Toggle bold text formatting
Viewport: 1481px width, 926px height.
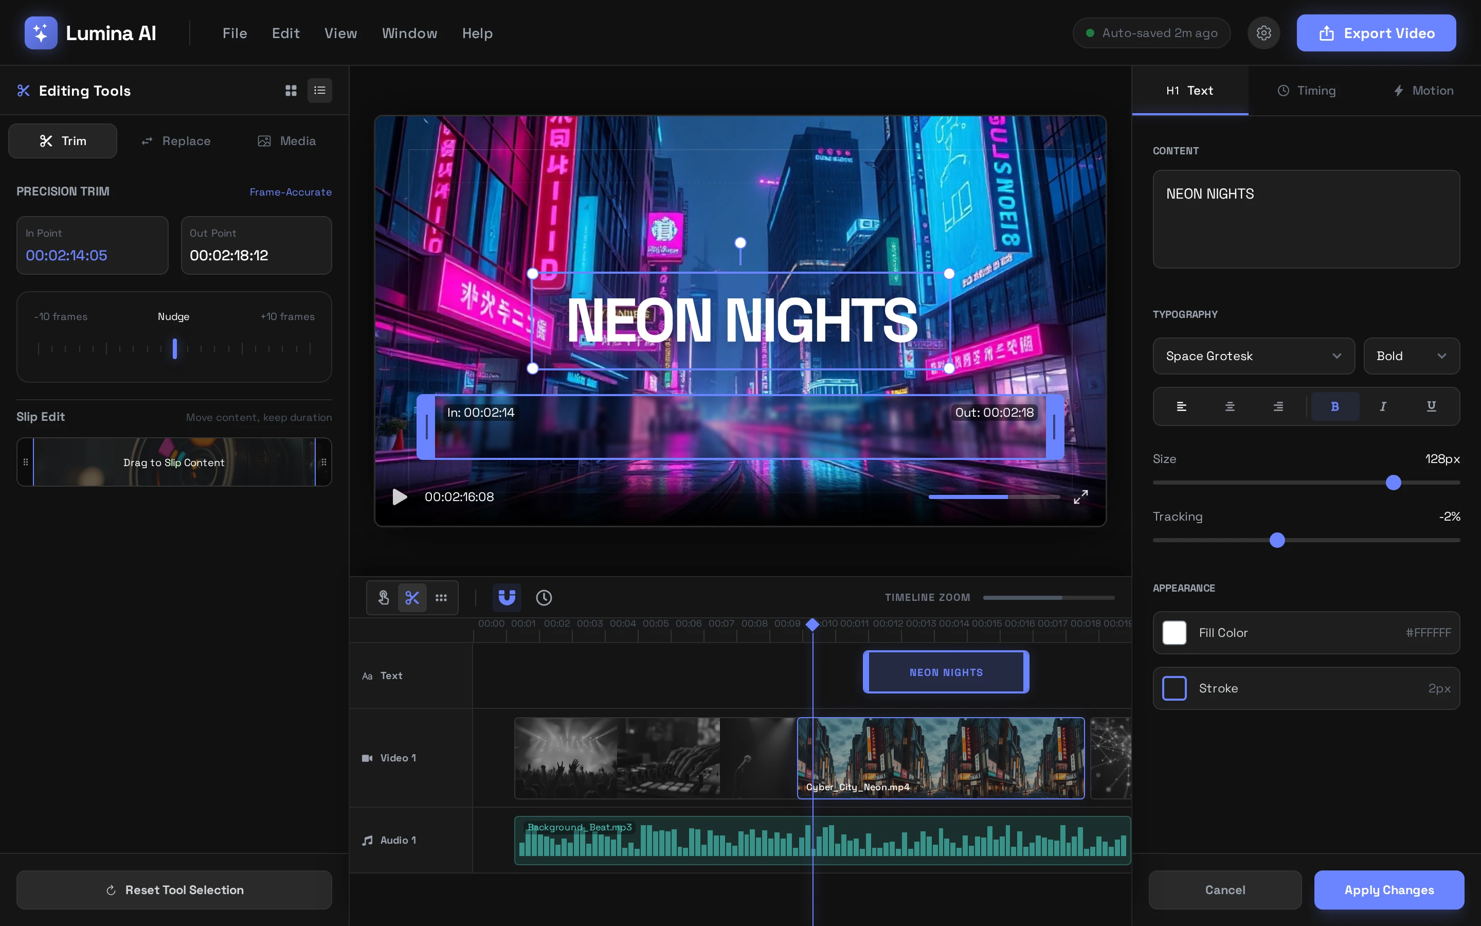point(1335,406)
